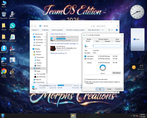Click the alien Start button
The width and height of the screenshot is (147, 118).
3,116
